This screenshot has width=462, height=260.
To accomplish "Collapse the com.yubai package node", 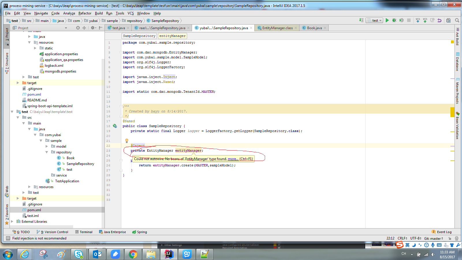I will (x=35, y=135).
